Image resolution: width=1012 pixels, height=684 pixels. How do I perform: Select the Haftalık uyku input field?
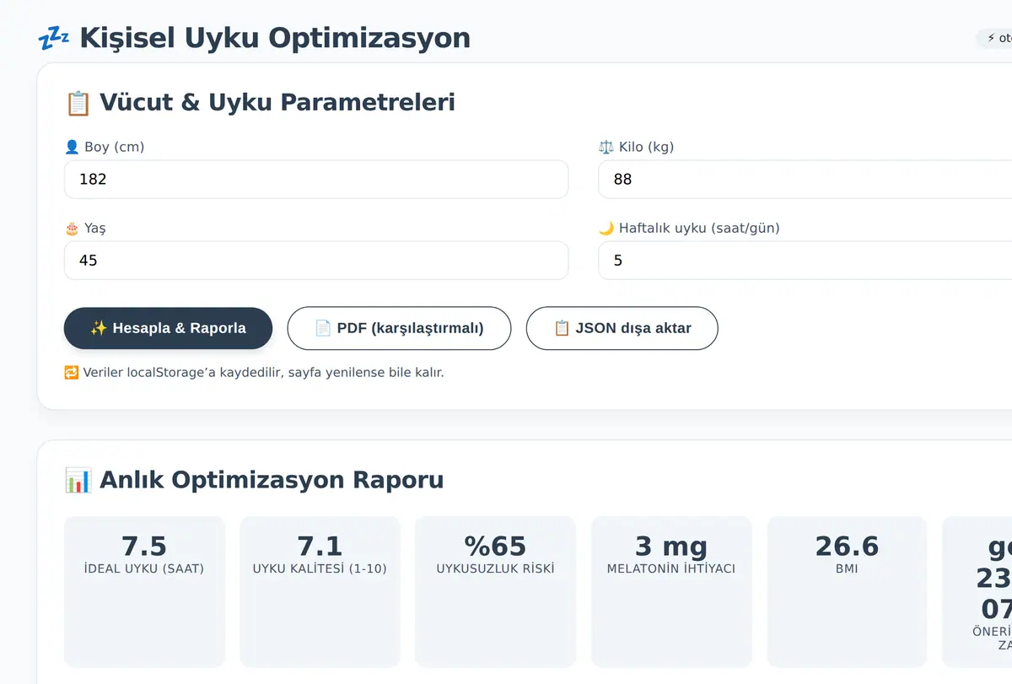(x=805, y=261)
